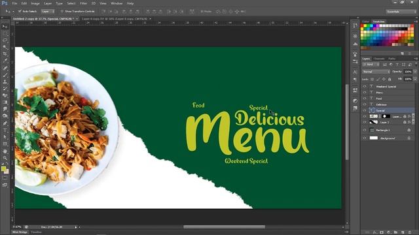Select the Gradient tool
The height and width of the screenshot is (235, 419).
tap(5, 102)
